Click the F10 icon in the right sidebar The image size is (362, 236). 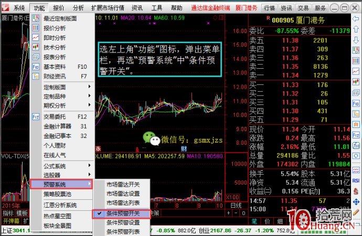(356, 103)
